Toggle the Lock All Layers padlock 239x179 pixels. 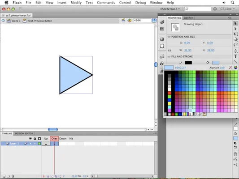coord(35,139)
